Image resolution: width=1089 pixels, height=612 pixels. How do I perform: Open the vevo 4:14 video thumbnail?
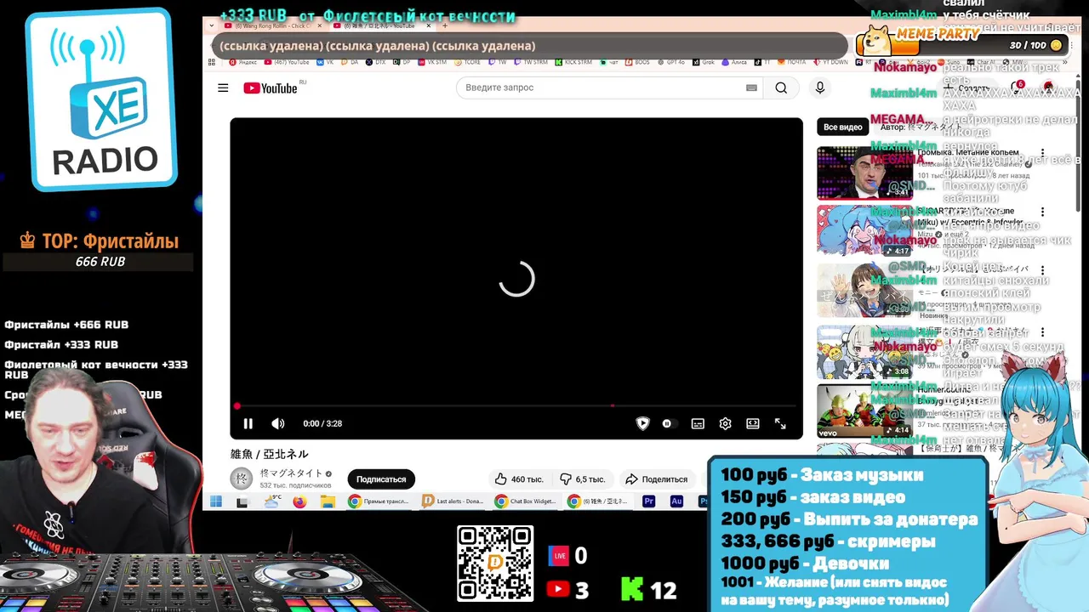tap(864, 411)
